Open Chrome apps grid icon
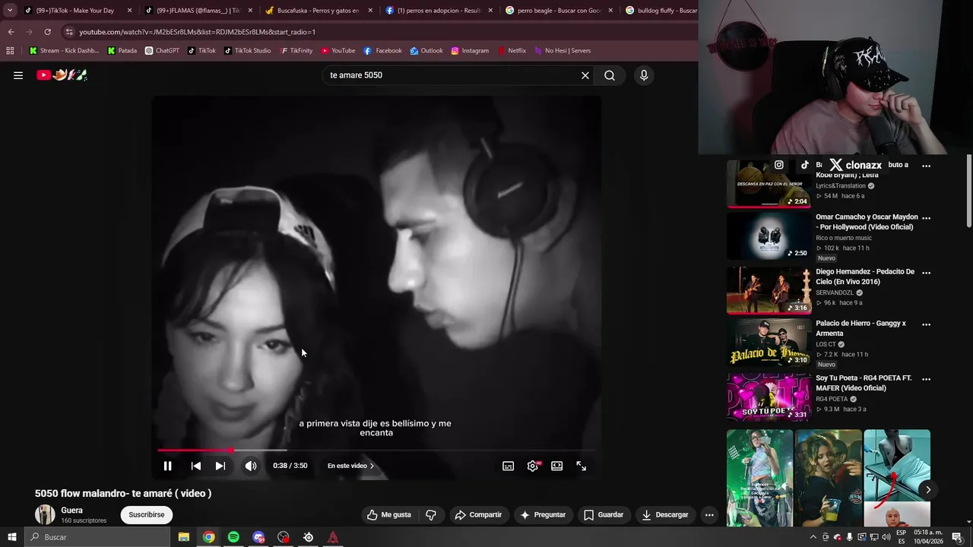 click(10, 51)
